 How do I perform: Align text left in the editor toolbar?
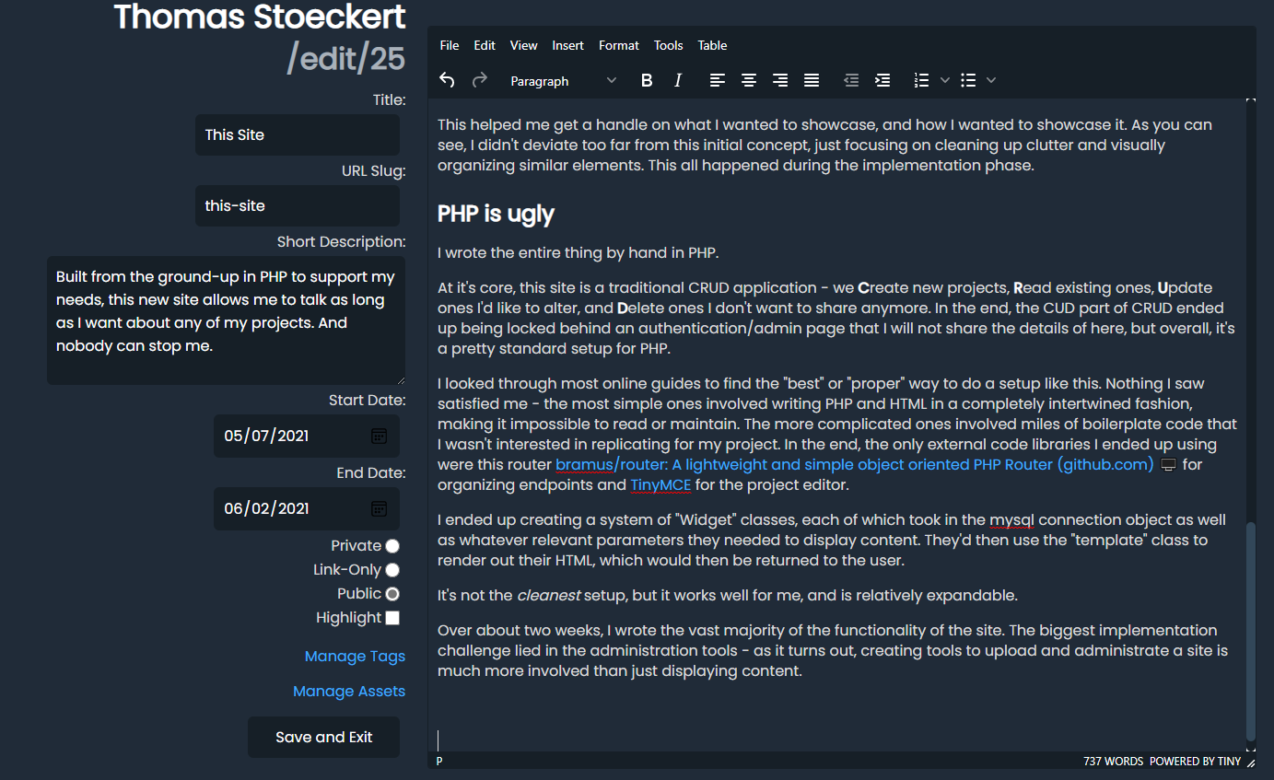pos(718,81)
